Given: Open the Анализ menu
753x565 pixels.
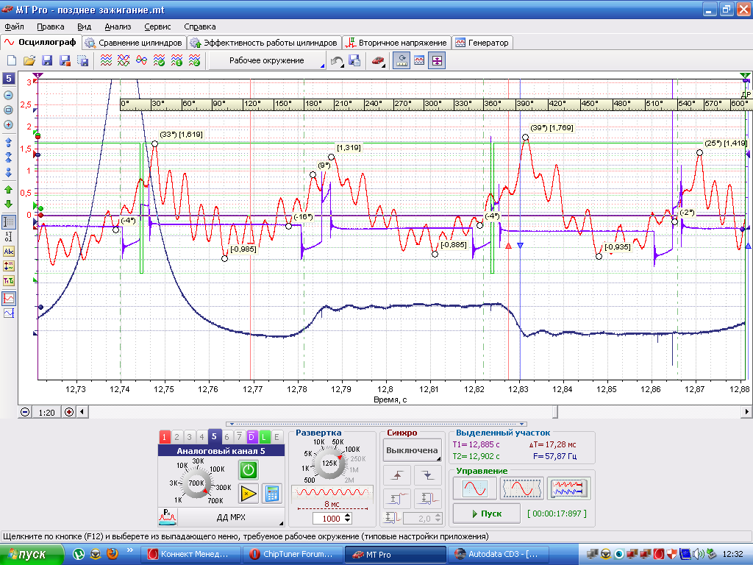Looking at the screenshot, I should tap(118, 27).
